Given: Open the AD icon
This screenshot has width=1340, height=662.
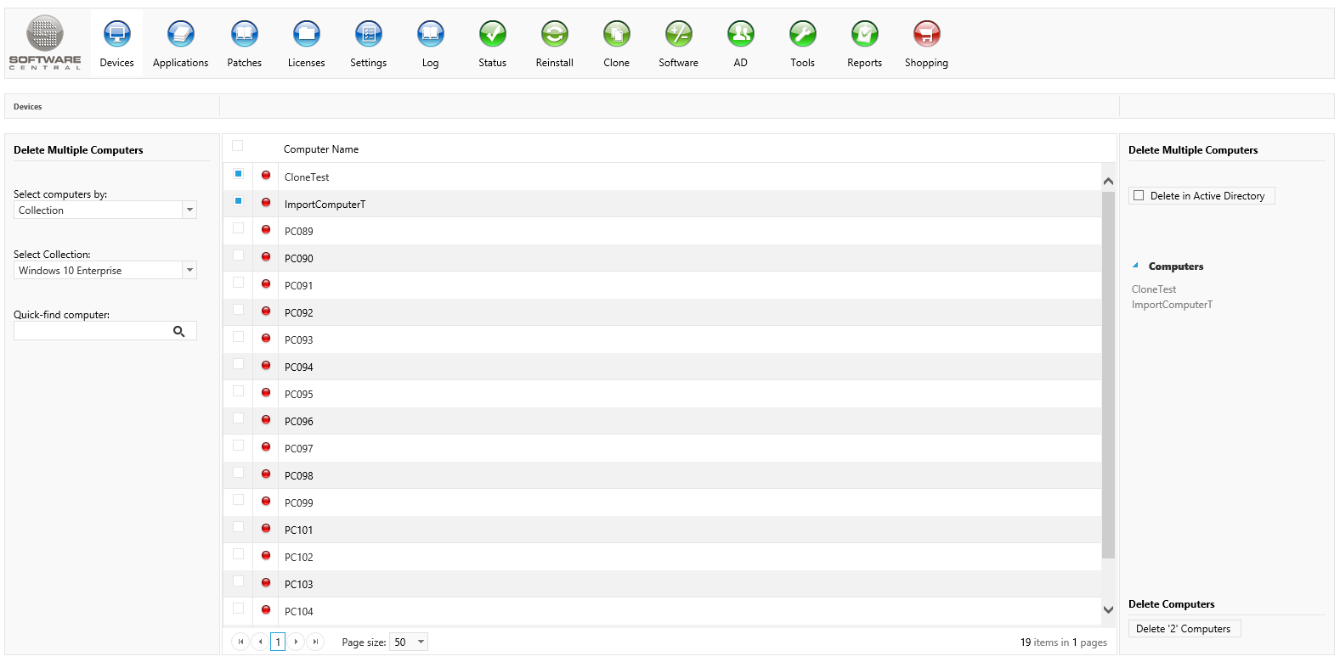Looking at the screenshot, I should (x=740, y=35).
